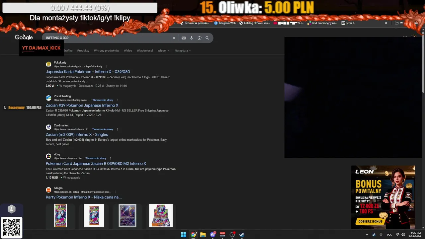Click the PriceCharting site favicon
425x239 pixels.
pos(48,98)
